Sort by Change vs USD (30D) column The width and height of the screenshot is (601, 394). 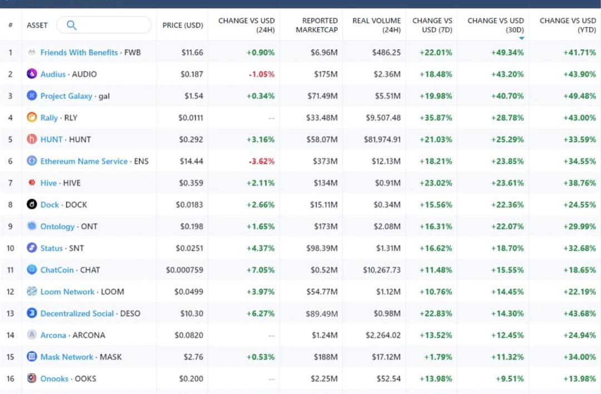click(495, 25)
